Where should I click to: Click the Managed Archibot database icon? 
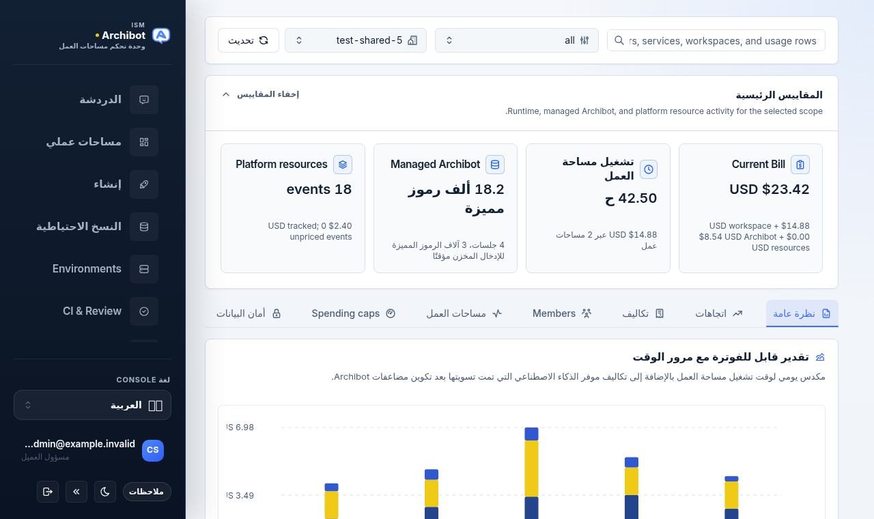pos(495,165)
